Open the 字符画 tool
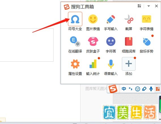Viewport: 161px width, 124px height. pos(111,41)
